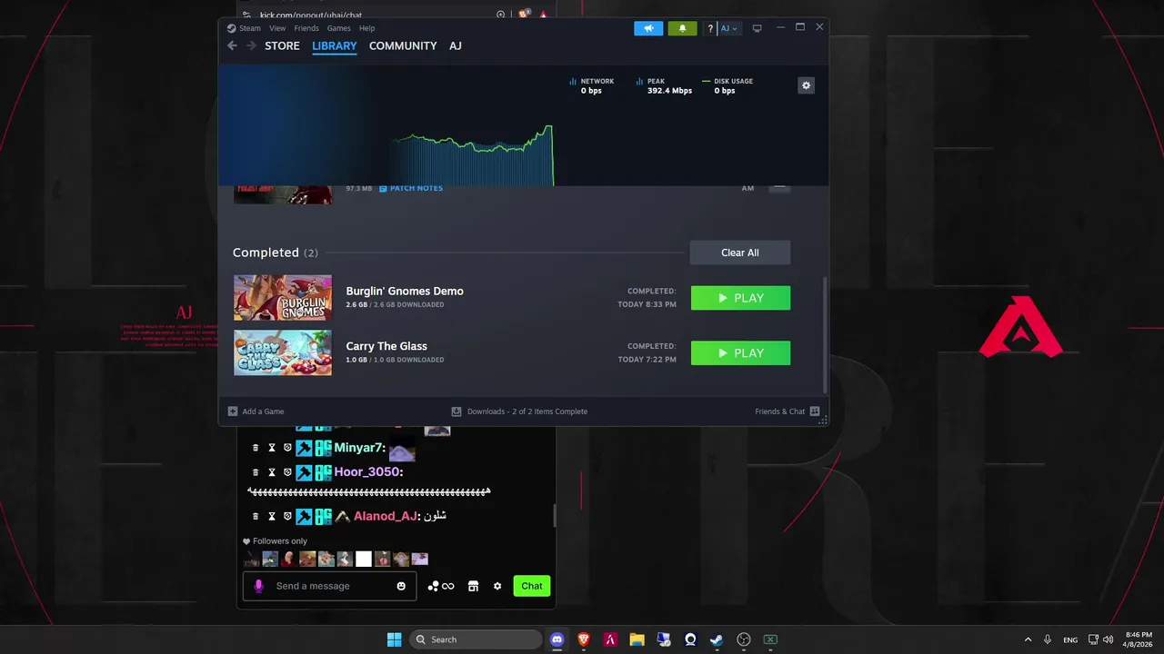The image size is (1164, 654).
Task: Click Downloads 2 of 2 Items Complete status
Action: click(x=527, y=411)
